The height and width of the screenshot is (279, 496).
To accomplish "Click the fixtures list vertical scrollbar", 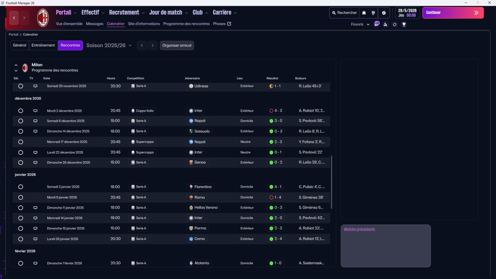I will pos(331,182).
